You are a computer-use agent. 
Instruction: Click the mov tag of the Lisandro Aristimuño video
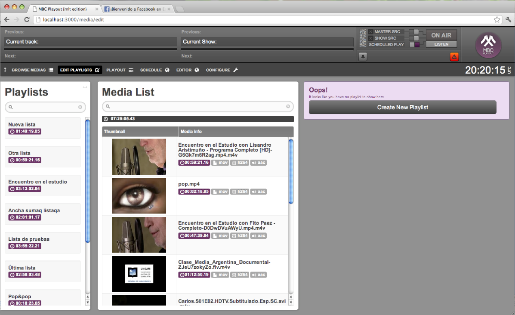click(220, 163)
